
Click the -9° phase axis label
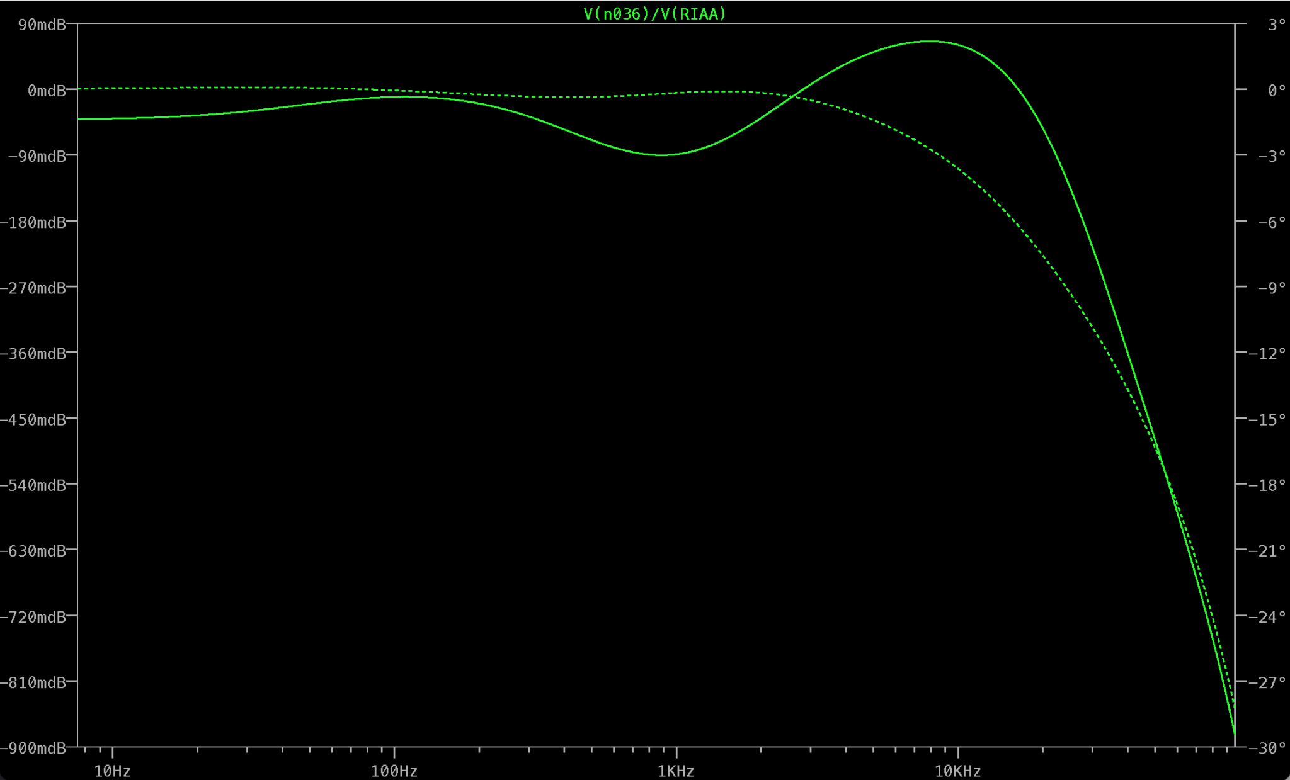coord(1272,288)
